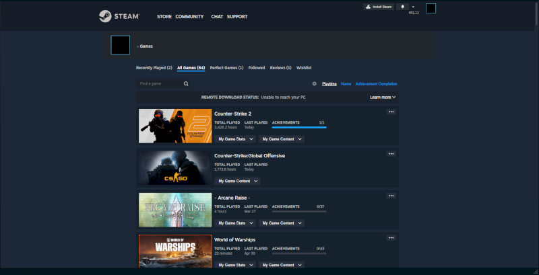Image resolution: width=539 pixels, height=275 pixels.
Task: Expand My Game Content for Counter-Strike:Global Offensive
Action: point(237,181)
